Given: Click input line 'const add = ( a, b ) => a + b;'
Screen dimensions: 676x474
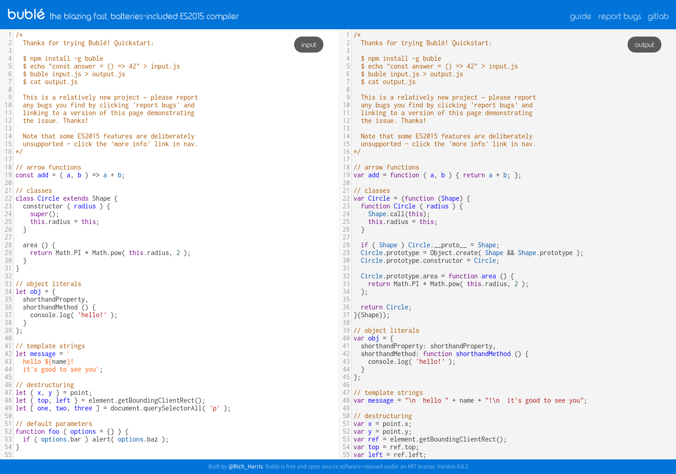Looking at the screenshot, I should pyautogui.click(x=70, y=175).
